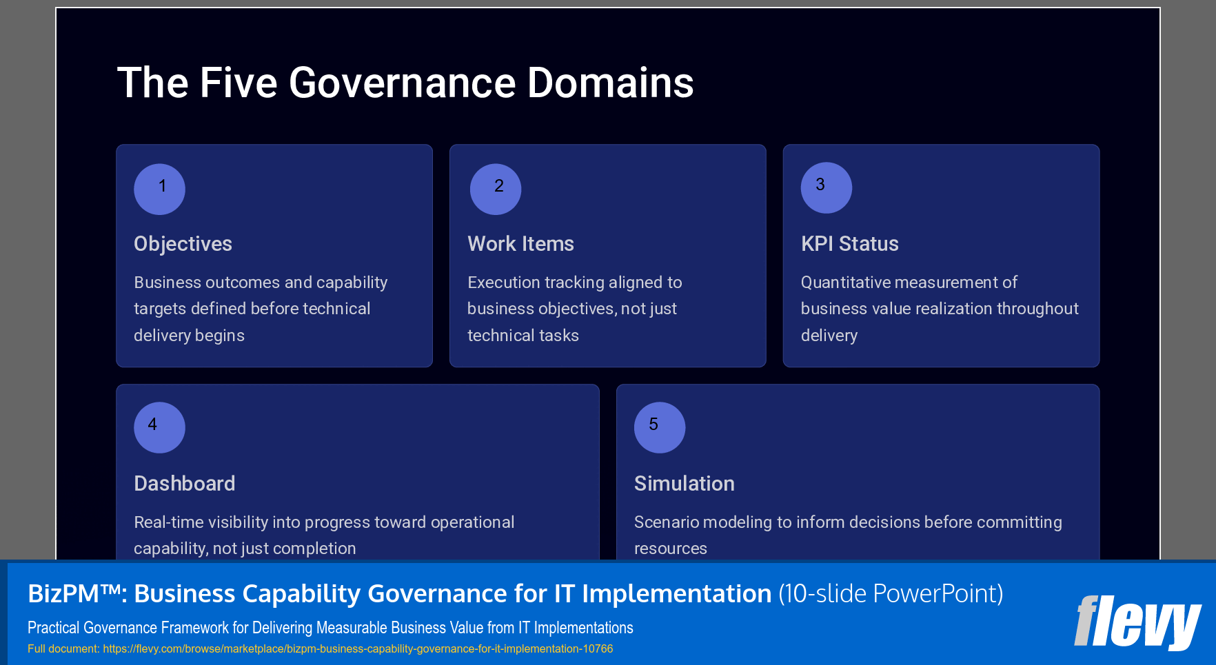The width and height of the screenshot is (1216, 665).
Task: Click the blue footer banner bar
Action: 608,614
